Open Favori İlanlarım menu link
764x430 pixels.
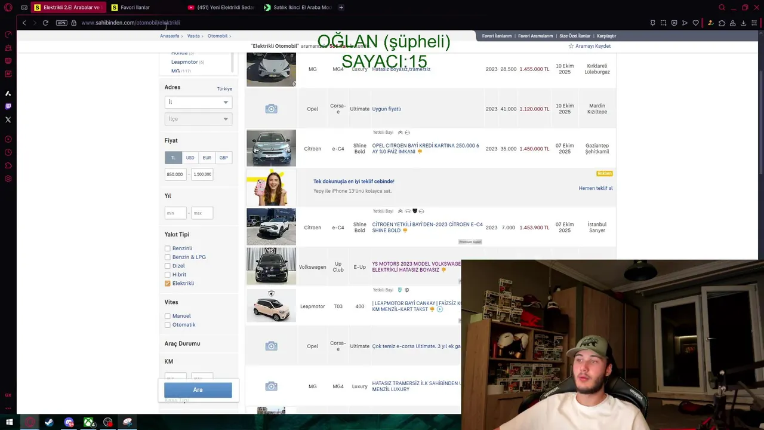click(497, 36)
